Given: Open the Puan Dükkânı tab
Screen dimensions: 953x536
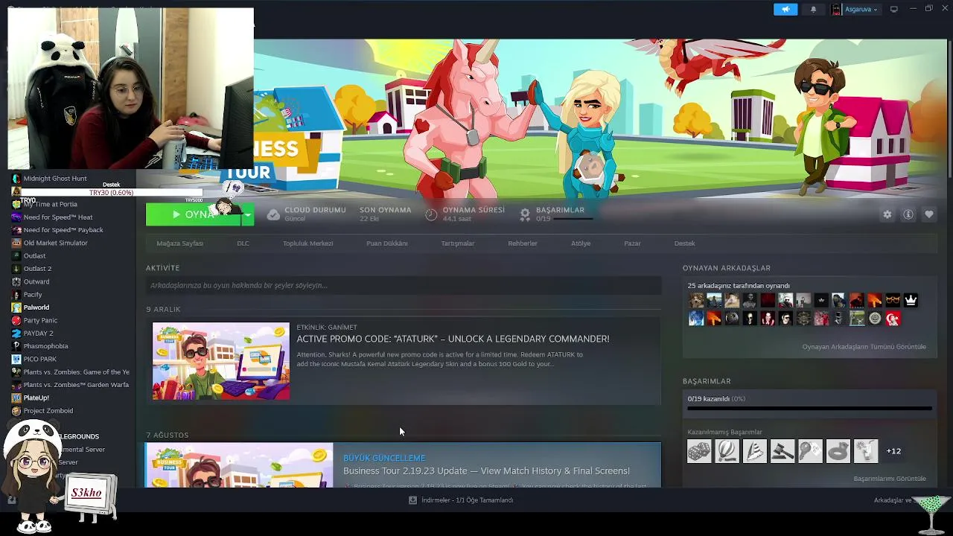Looking at the screenshot, I should [386, 243].
